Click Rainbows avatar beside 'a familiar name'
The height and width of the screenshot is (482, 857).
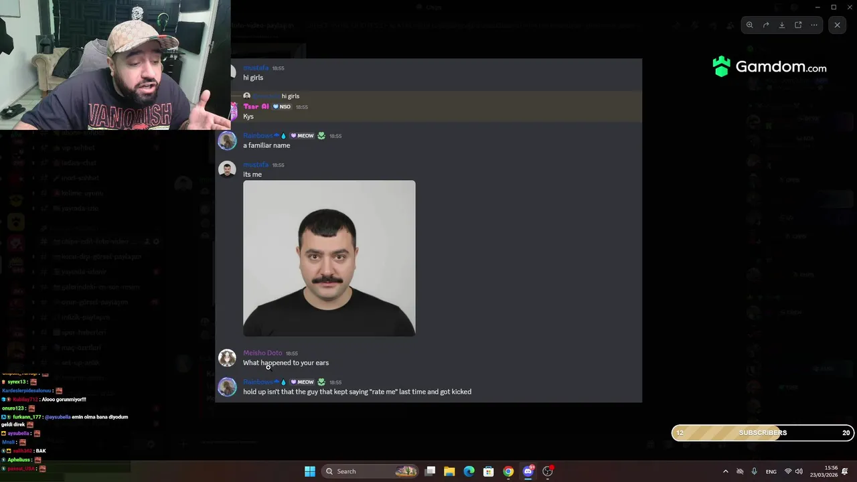(227, 141)
